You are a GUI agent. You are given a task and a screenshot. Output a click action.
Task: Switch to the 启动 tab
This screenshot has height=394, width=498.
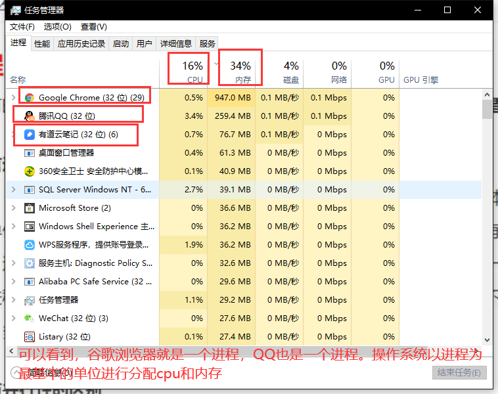click(x=121, y=44)
